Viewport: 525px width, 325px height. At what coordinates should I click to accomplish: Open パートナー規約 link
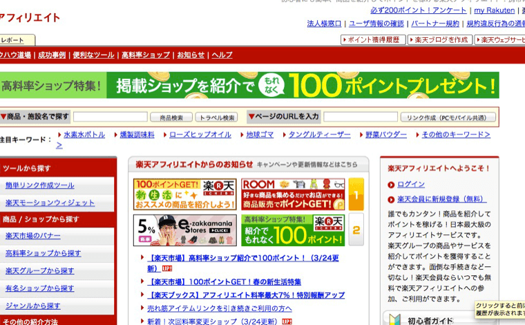[435, 24]
